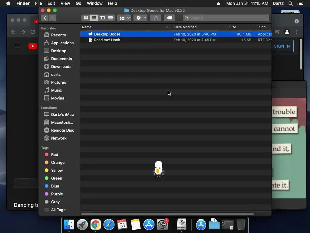Open the YouTube hamburger menu
The height and width of the screenshot is (233, 310).
click(18, 46)
